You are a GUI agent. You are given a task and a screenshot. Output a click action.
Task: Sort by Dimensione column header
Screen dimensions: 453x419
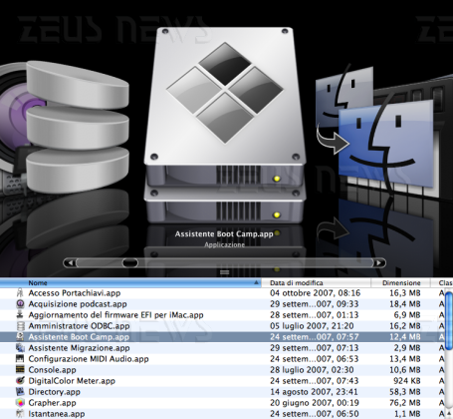click(x=400, y=283)
